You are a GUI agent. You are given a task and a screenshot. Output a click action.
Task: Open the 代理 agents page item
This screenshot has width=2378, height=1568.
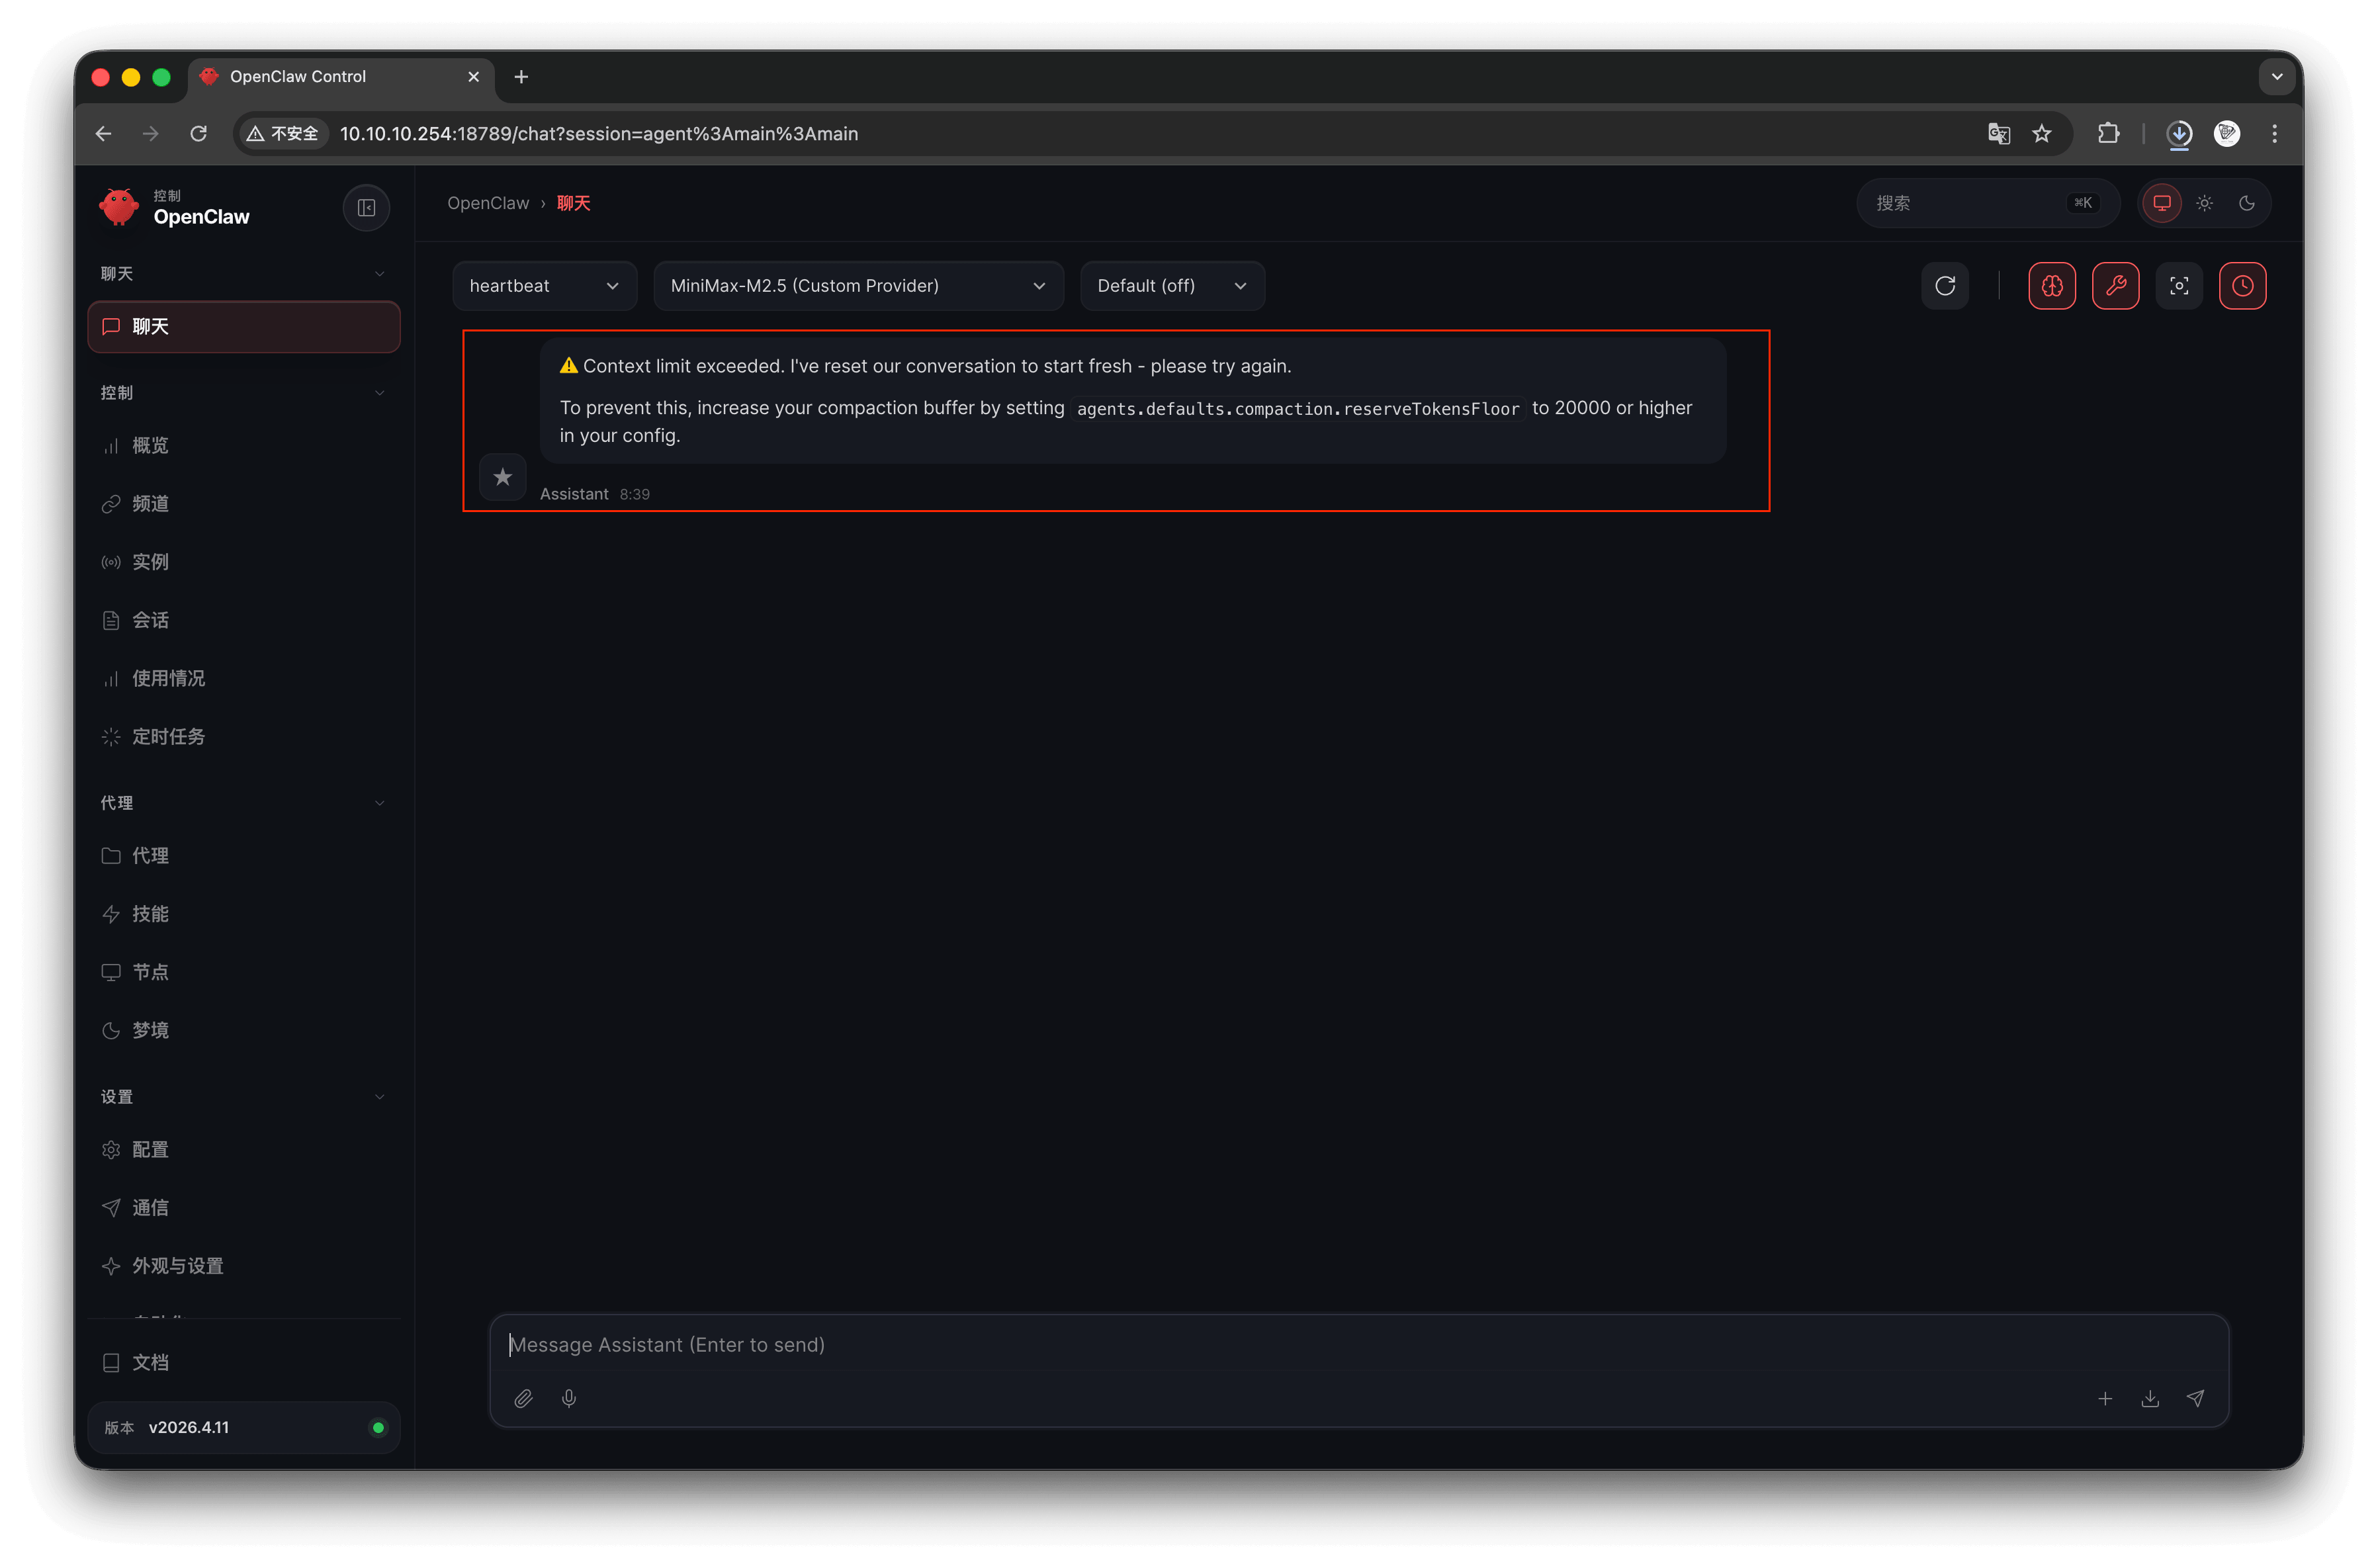point(243,856)
